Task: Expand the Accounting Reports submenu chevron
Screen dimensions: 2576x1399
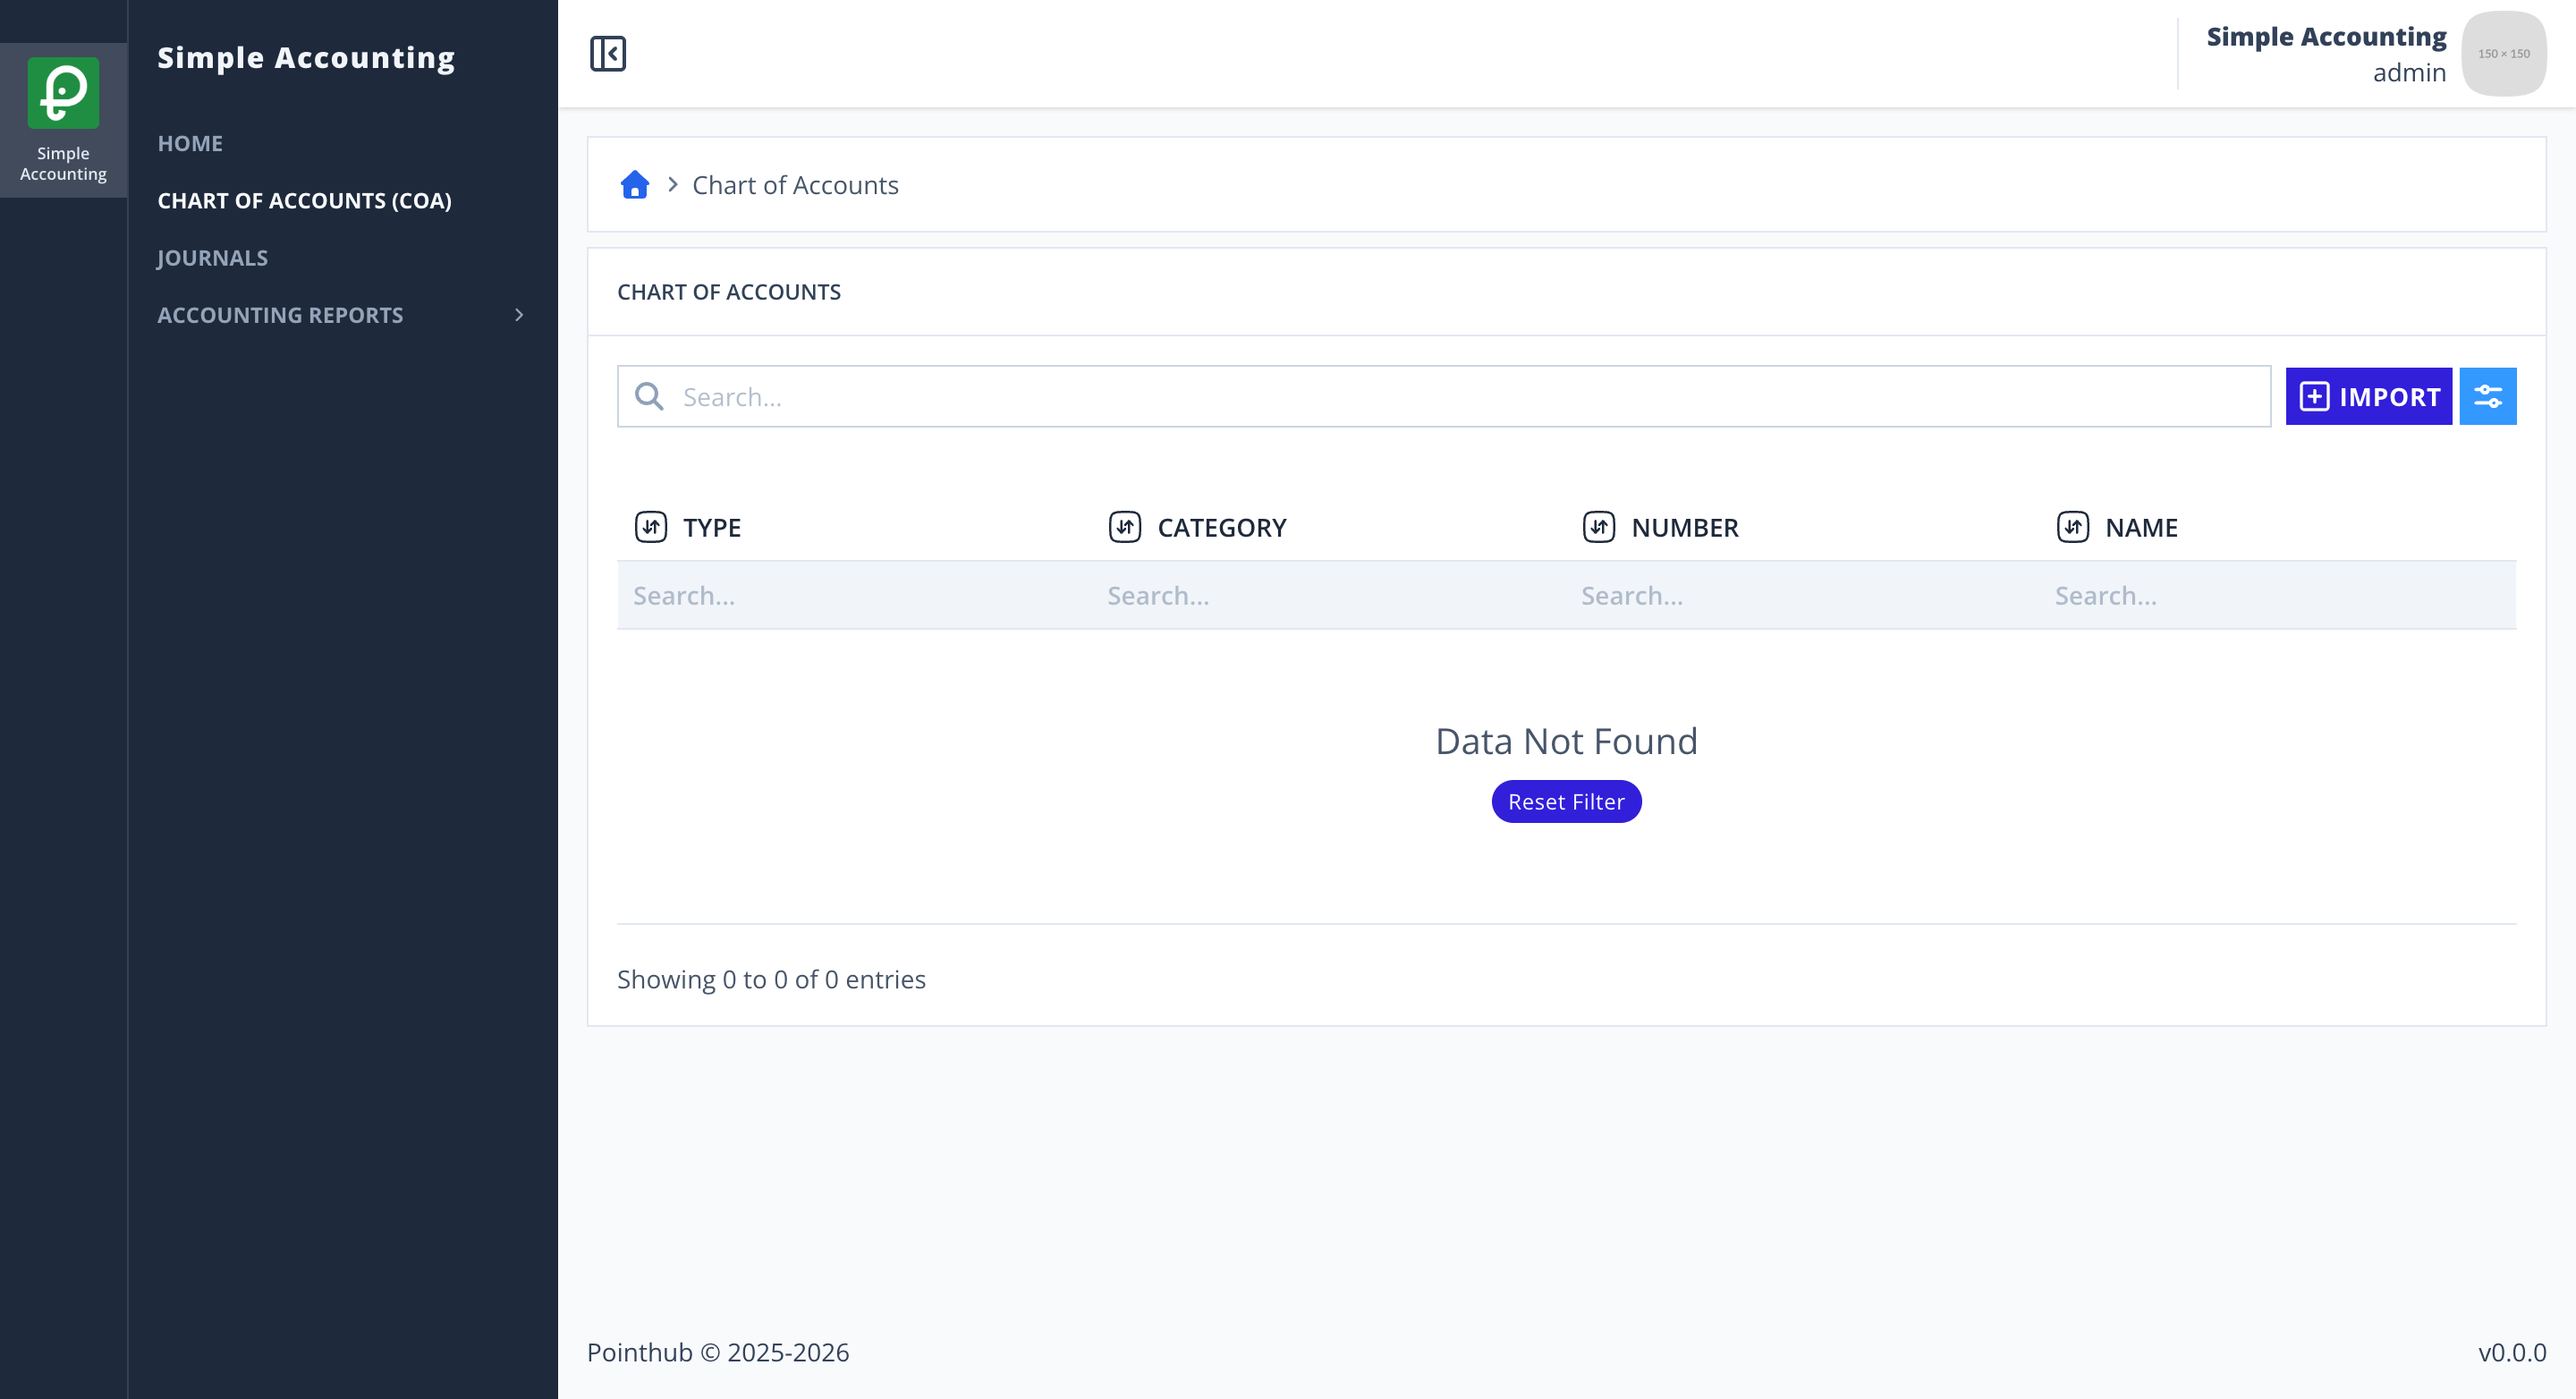Action: point(519,315)
